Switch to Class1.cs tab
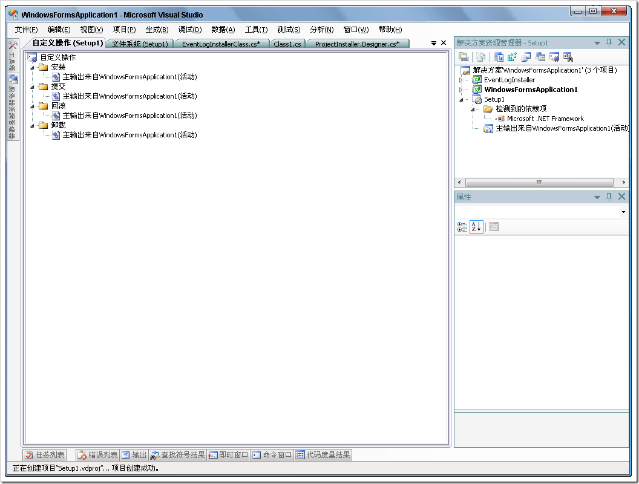Image resolution: width=639 pixels, height=484 pixels. 287,44
